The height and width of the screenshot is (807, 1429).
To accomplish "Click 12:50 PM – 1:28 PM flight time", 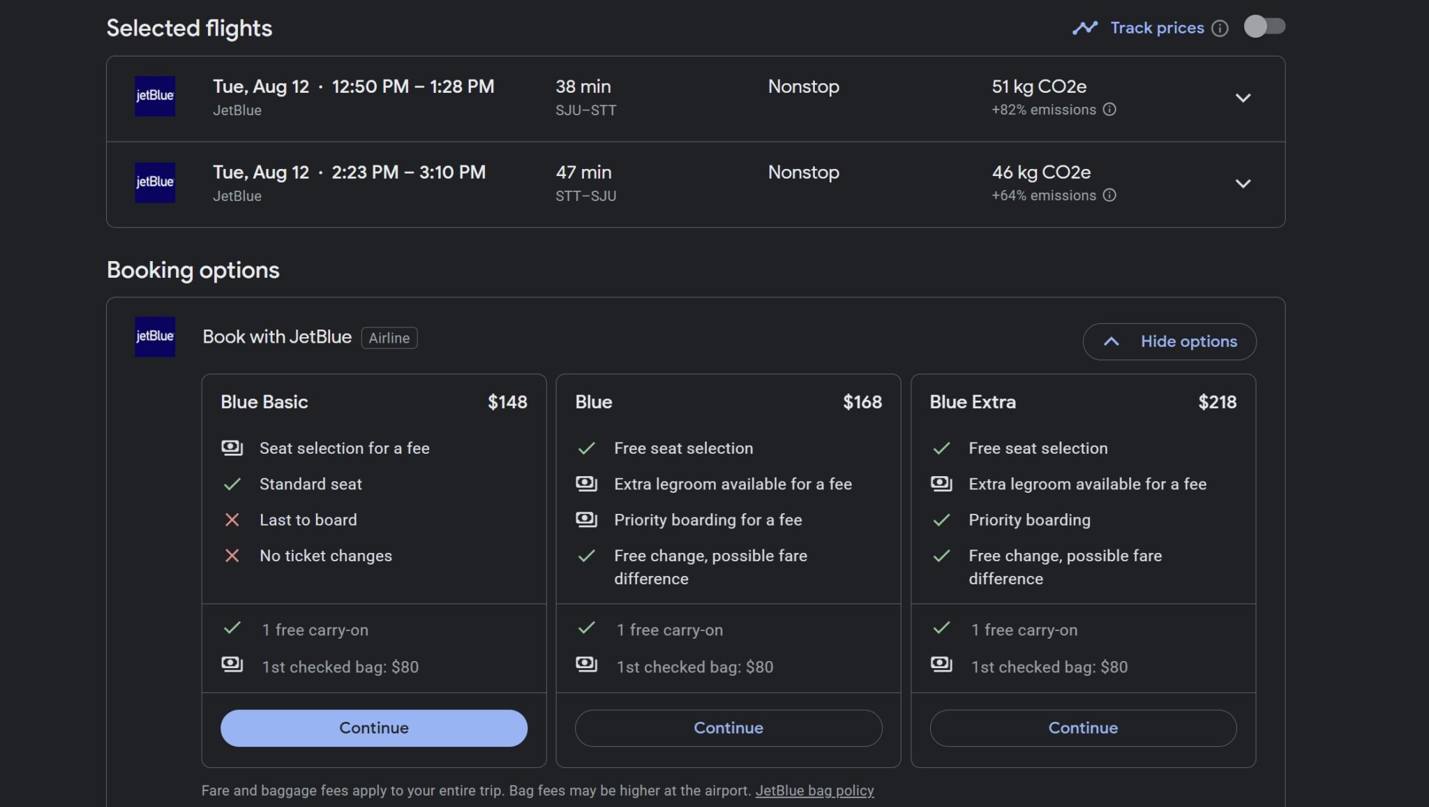I will [413, 87].
